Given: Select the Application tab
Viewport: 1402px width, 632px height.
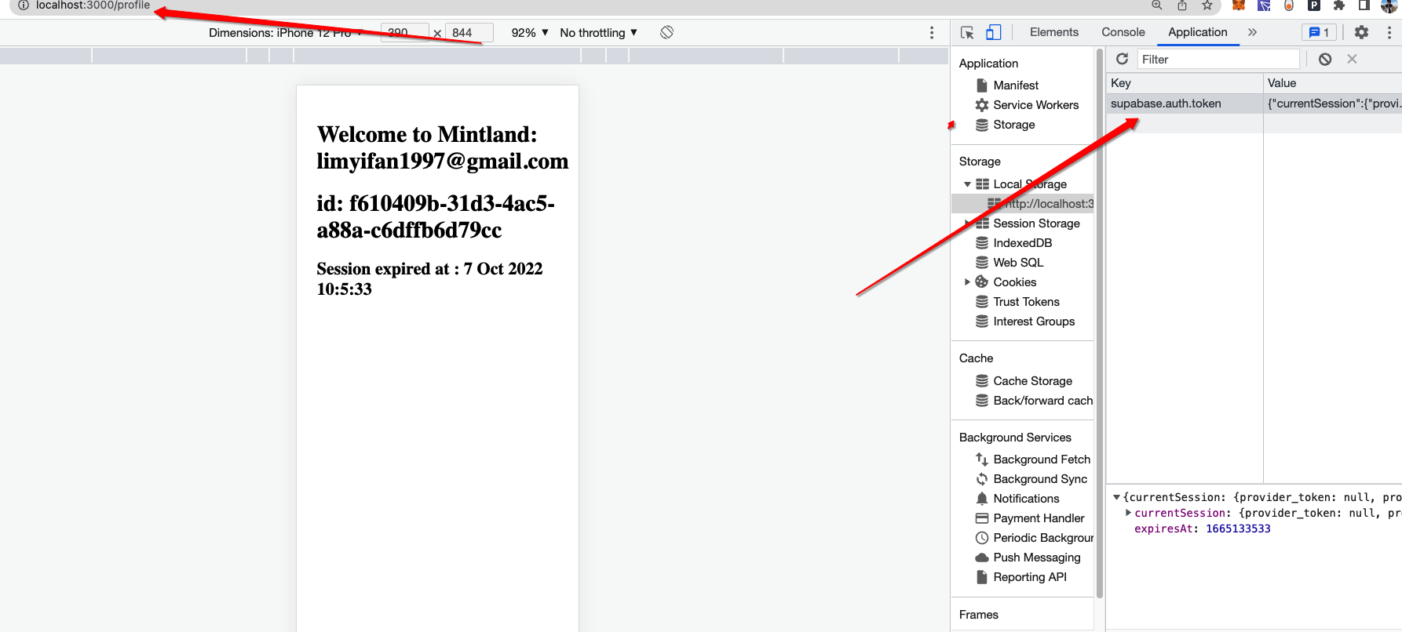Looking at the screenshot, I should (x=1198, y=32).
